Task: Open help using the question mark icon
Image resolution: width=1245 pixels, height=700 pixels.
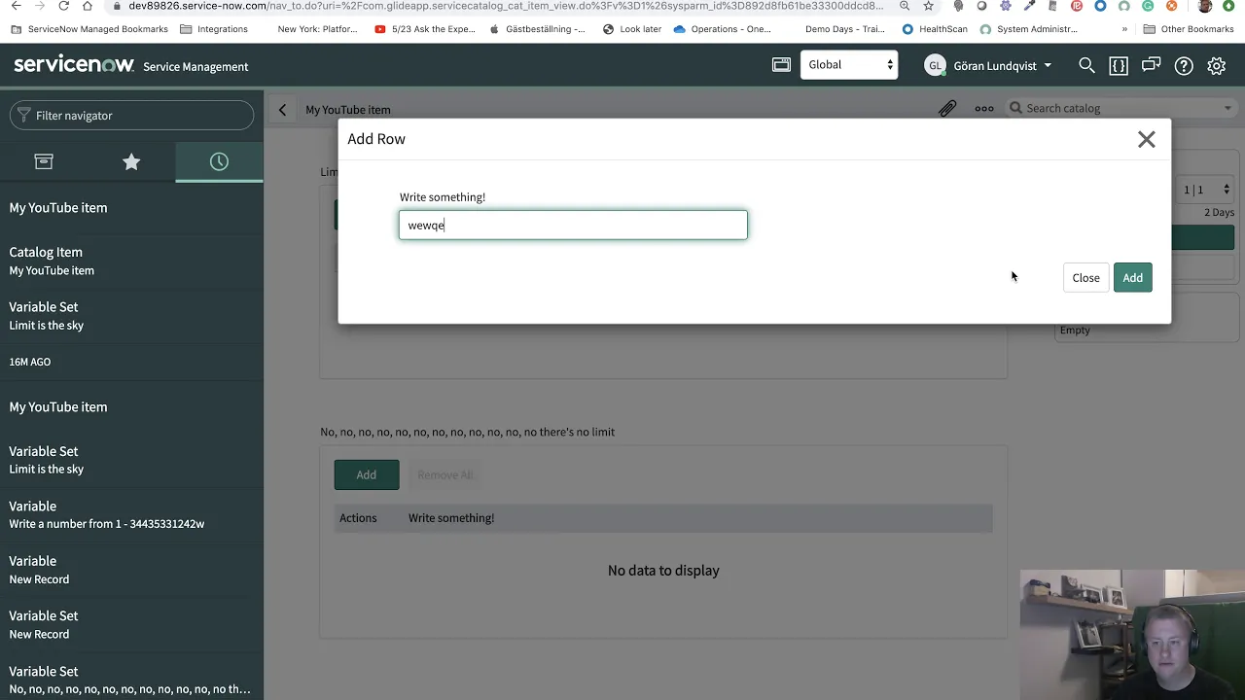Action: (x=1184, y=66)
